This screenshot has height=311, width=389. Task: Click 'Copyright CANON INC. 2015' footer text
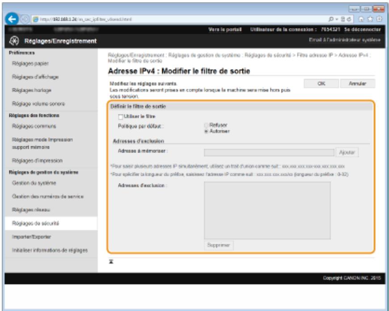pos(352,278)
